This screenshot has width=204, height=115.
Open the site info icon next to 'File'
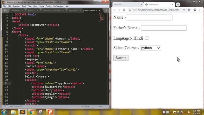tap(130, 10)
